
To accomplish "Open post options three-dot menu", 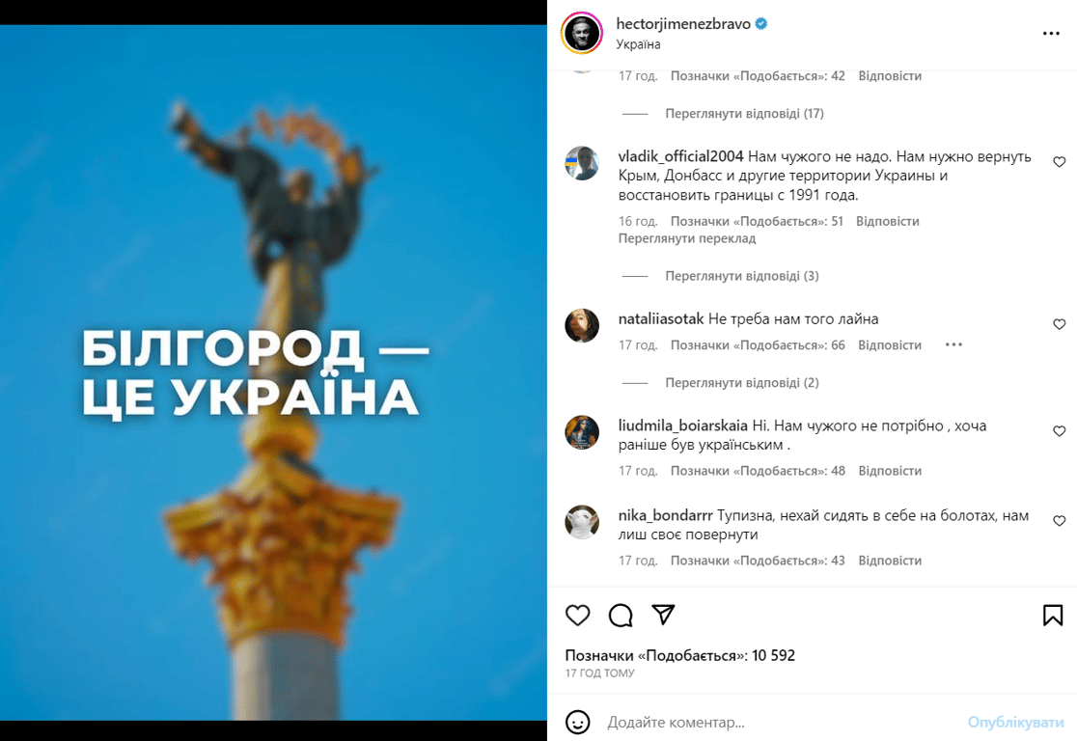I will [x=1051, y=33].
